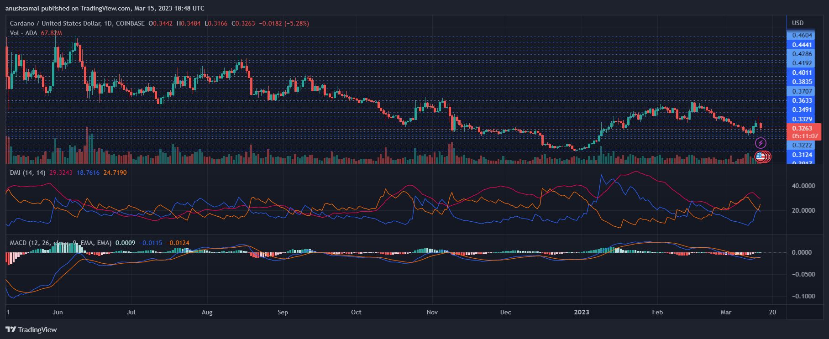Click the 0.3491 price level label
The image size is (829, 339).
(802, 110)
